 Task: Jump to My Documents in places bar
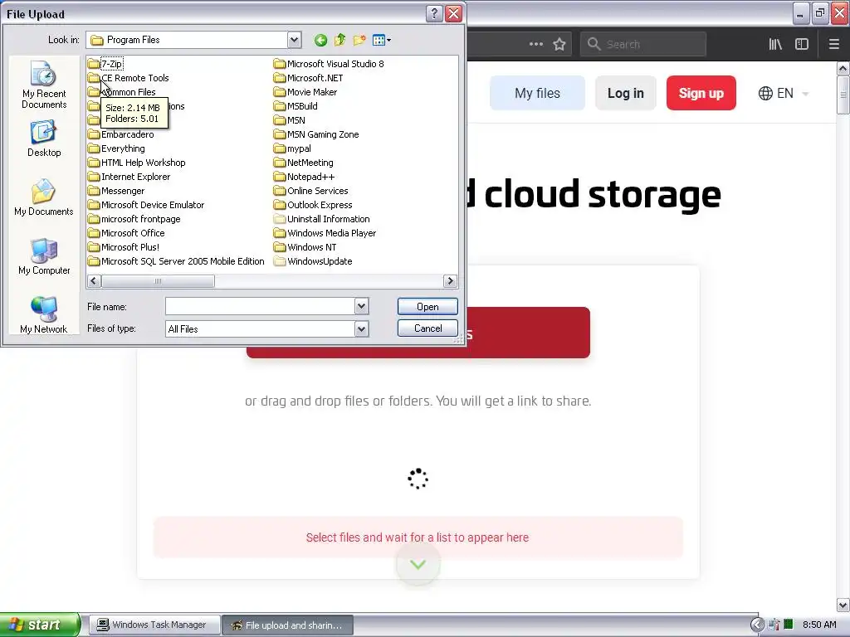tap(44, 197)
